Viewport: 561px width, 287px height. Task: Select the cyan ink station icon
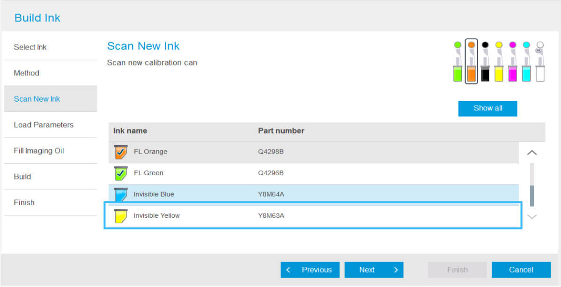click(x=526, y=61)
